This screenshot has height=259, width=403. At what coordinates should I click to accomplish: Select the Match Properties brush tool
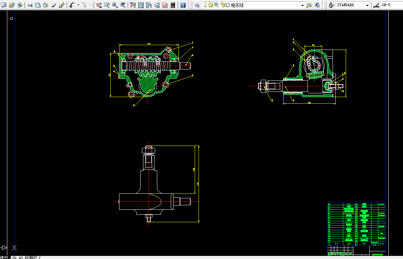(x=54, y=5)
